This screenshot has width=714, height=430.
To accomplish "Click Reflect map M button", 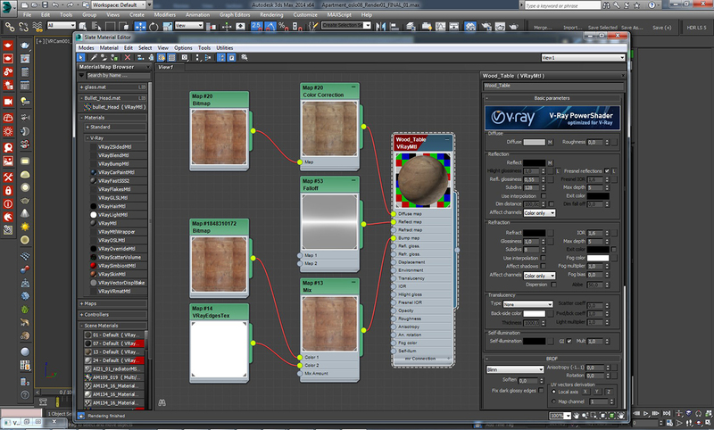I will [550, 162].
